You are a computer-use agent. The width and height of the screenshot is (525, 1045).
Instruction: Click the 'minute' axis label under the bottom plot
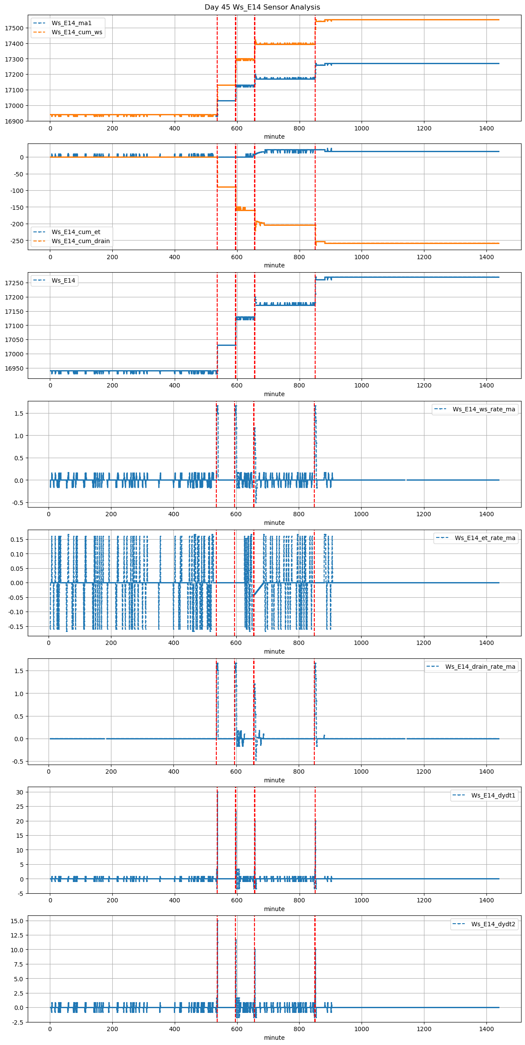point(274,1038)
